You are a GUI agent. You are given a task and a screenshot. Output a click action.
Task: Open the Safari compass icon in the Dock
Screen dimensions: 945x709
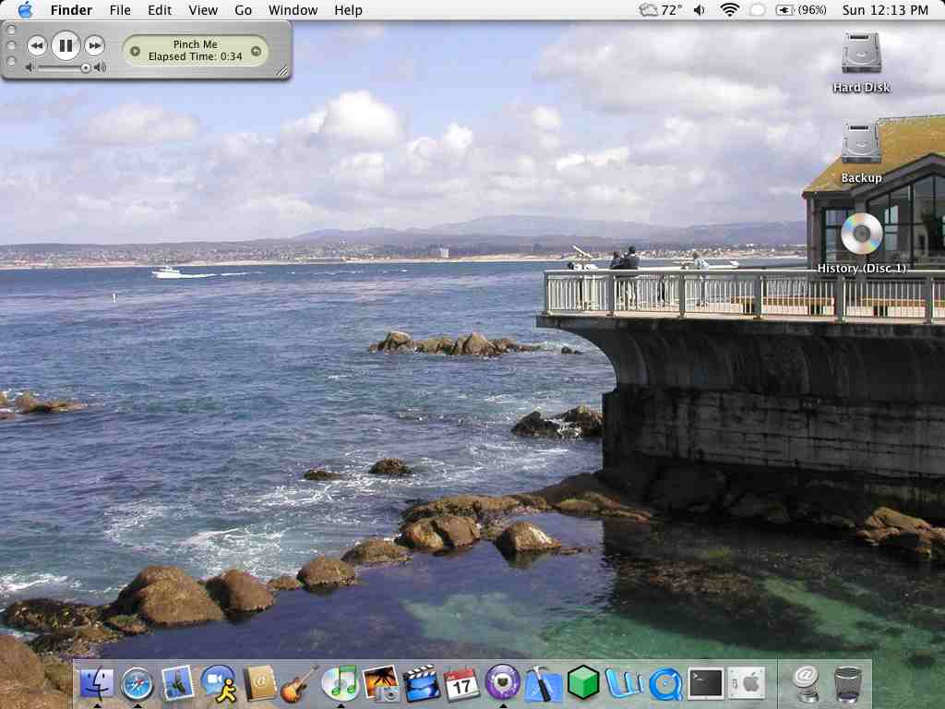[x=138, y=684]
